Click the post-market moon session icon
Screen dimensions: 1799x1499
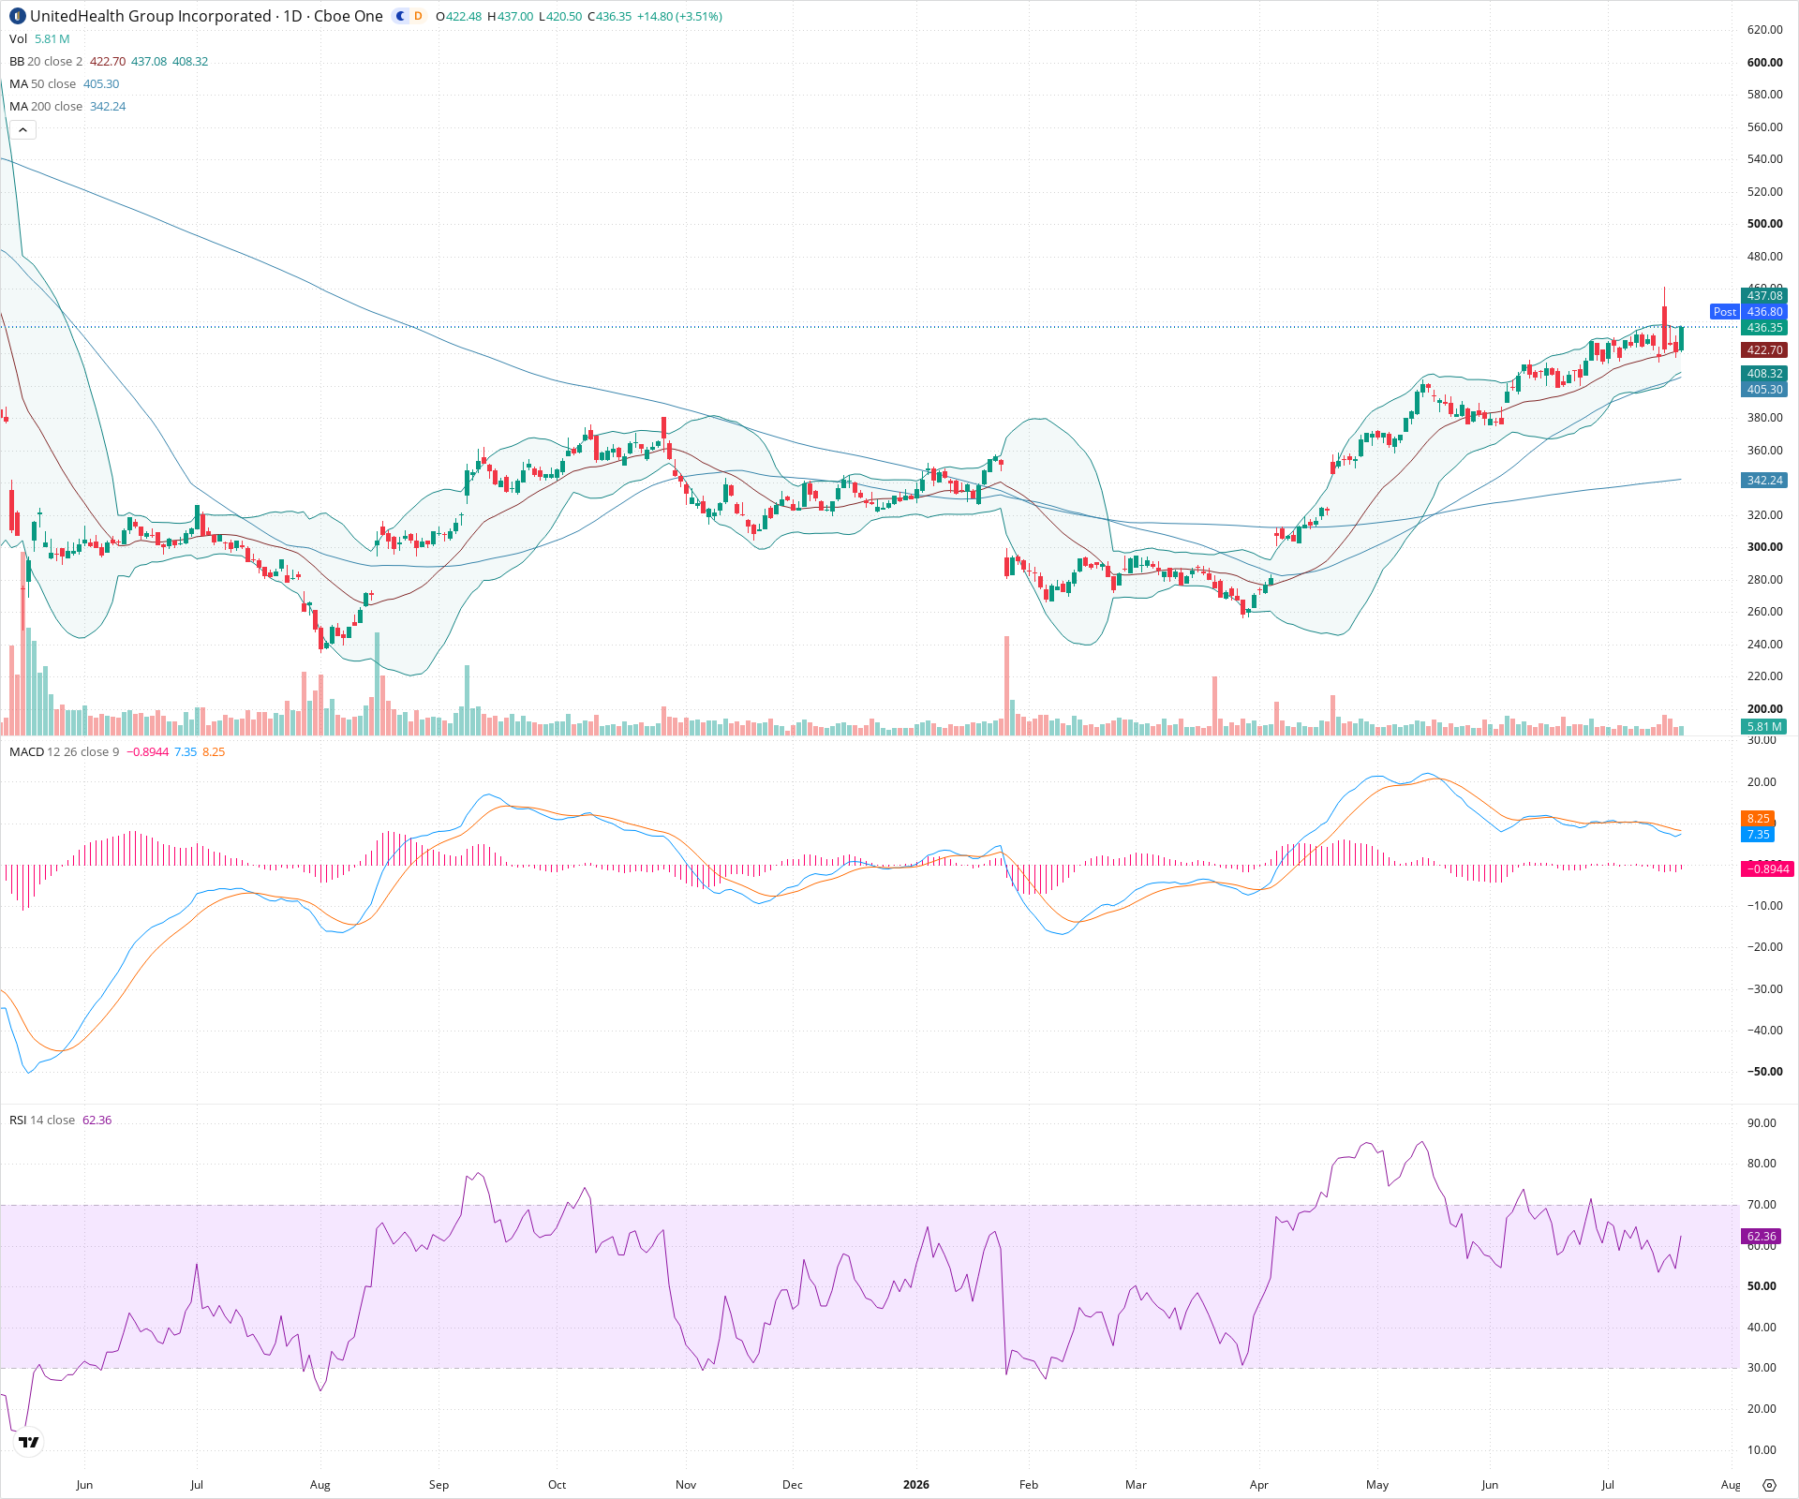(x=401, y=16)
